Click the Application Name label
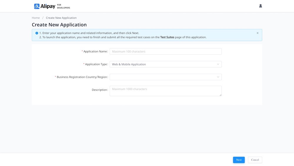Image resolution: width=294 pixels, height=166 pixels. coord(95,51)
